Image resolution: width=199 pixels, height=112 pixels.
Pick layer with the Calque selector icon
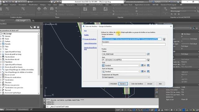(x=148, y=54)
